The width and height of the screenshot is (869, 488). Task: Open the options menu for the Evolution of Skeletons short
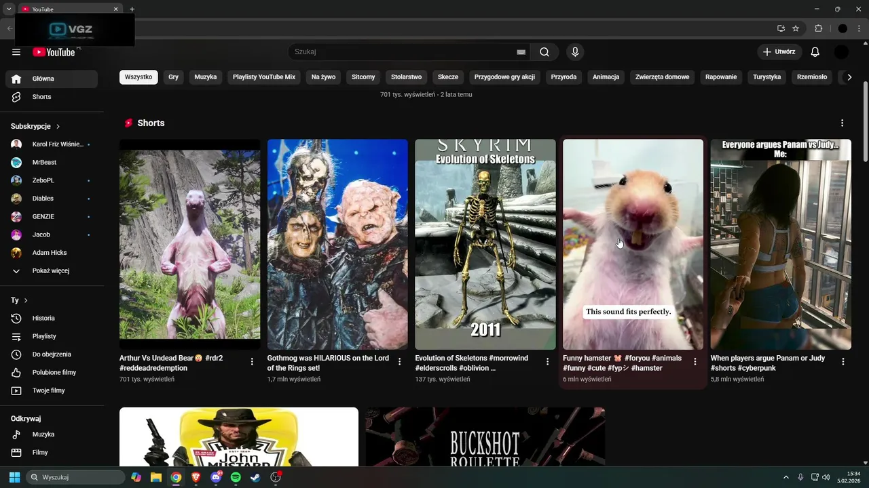click(547, 362)
